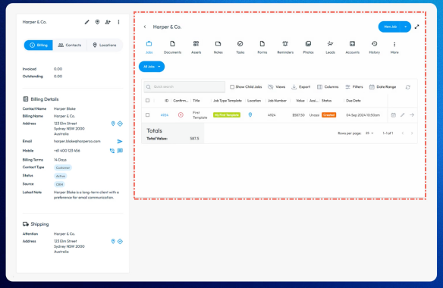Open the Documents tab
Image resolution: width=443 pixels, height=288 pixels.
(172, 47)
